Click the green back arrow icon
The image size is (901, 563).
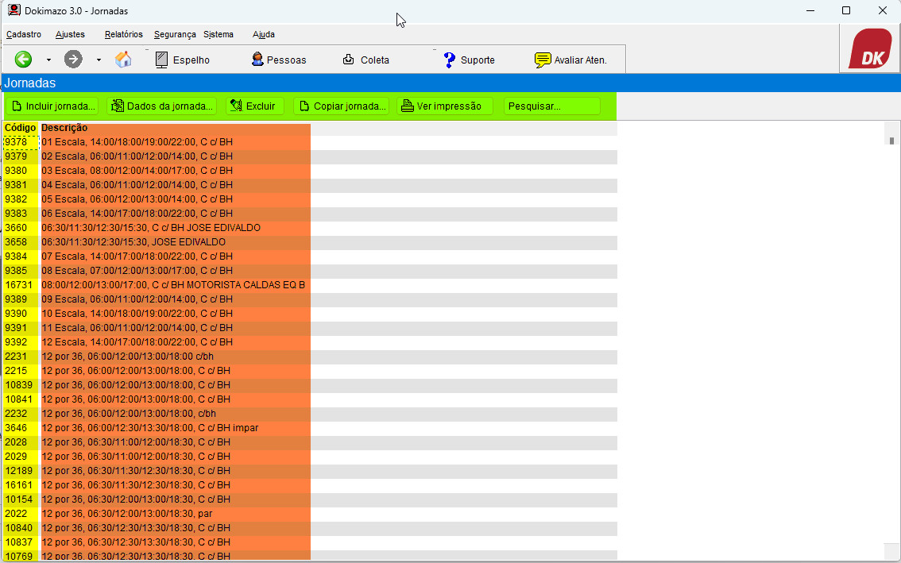click(24, 60)
